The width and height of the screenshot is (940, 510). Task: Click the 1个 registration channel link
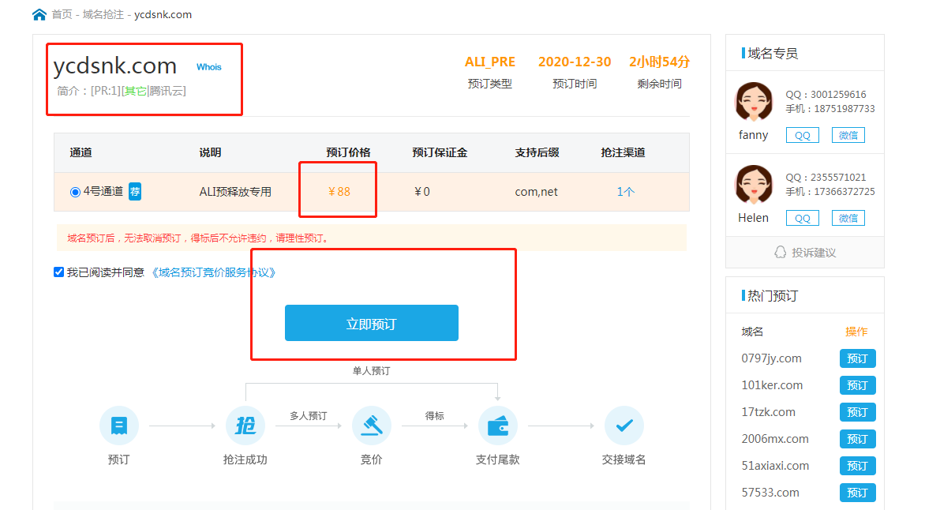click(624, 192)
